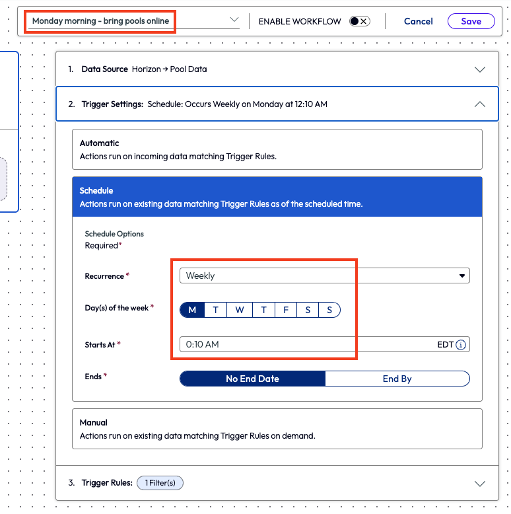Save the workflow
This screenshot has width=511, height=514.
471,21
